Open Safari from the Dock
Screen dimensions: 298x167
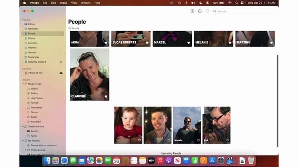tap(64, 161)
